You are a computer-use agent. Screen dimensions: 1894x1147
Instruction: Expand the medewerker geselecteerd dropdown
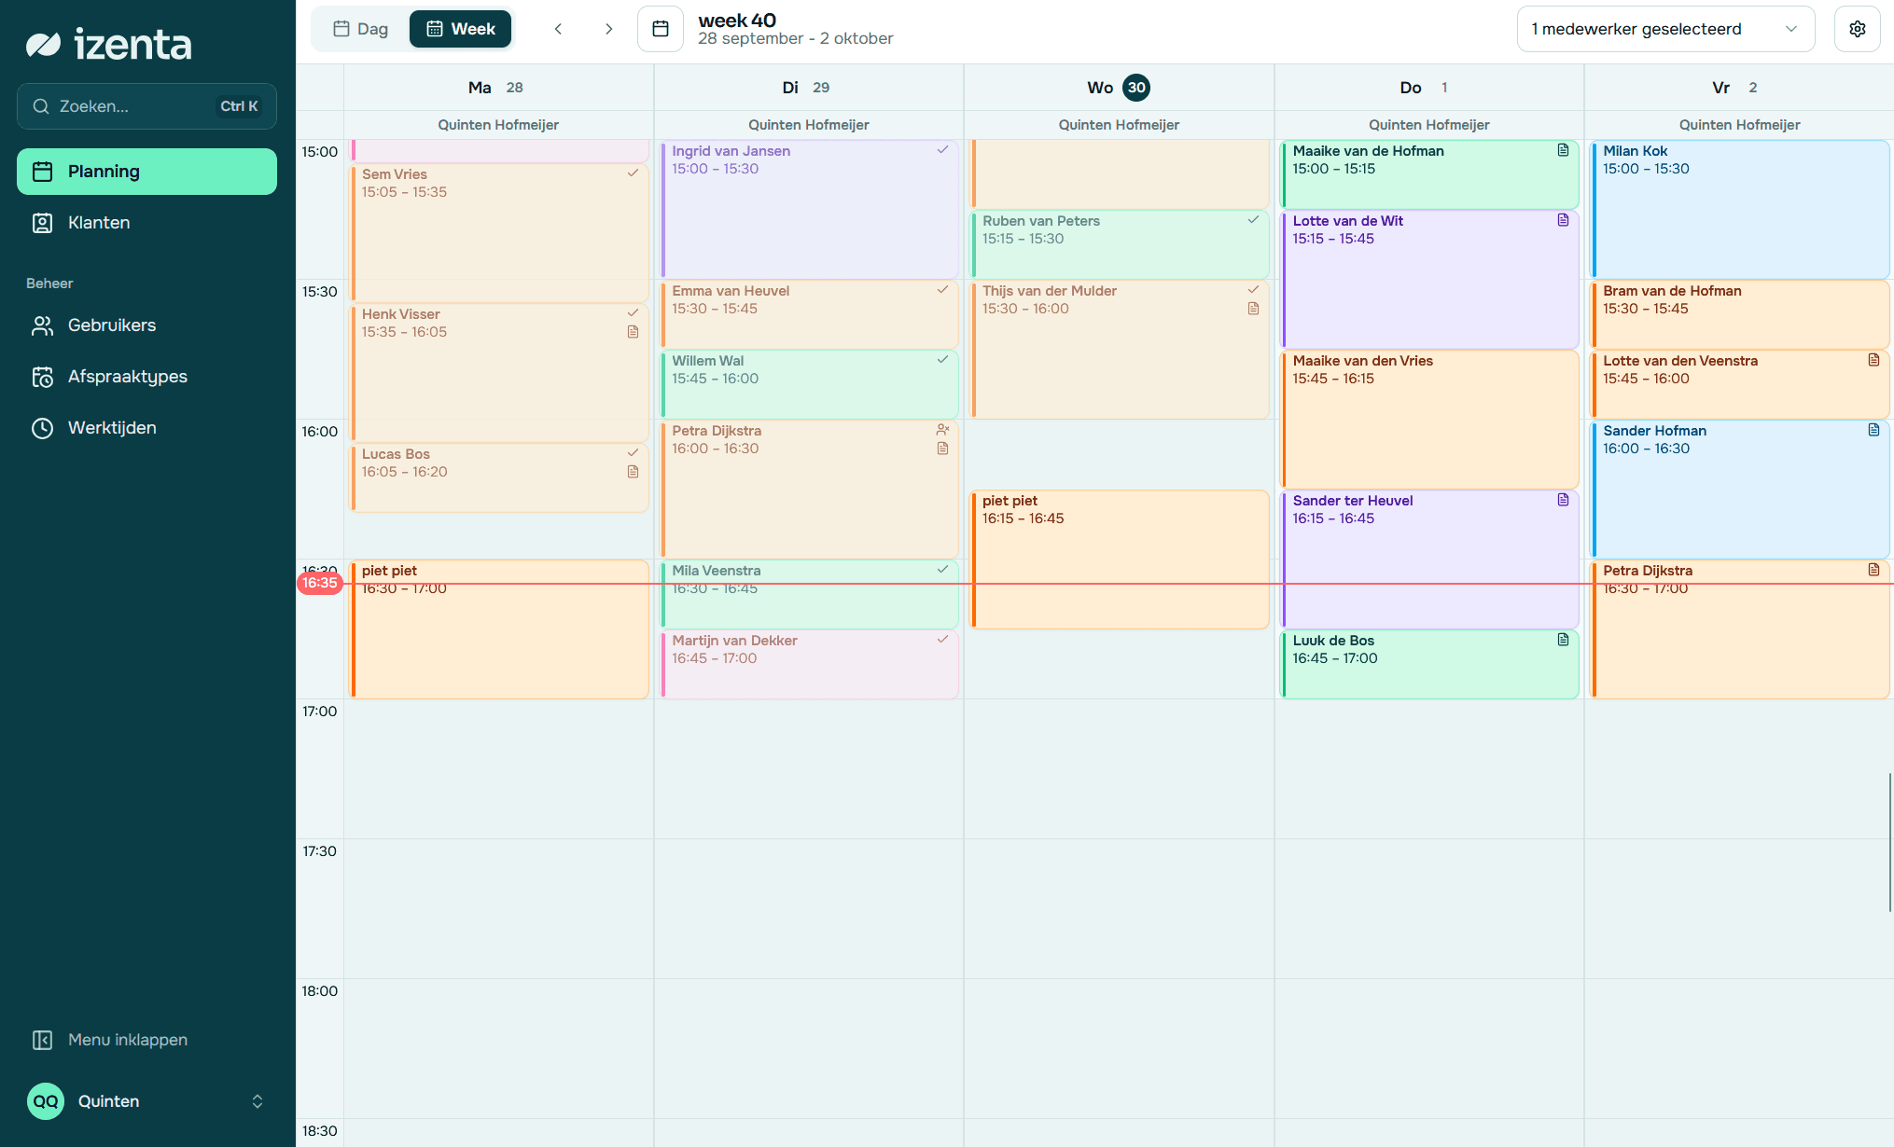click(1665, 29)
